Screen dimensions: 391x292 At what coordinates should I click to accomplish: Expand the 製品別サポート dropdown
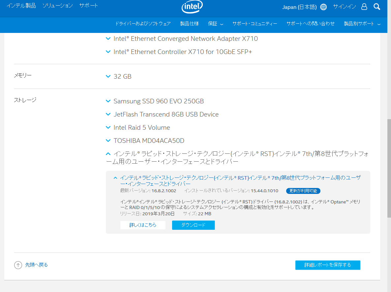tap(362, 24)
